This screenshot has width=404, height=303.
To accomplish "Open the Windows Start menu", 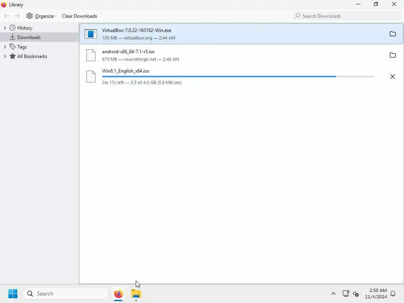I will (13, 294).
